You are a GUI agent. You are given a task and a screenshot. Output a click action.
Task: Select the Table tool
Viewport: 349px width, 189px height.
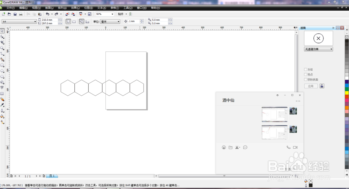(x=2, y=94)
